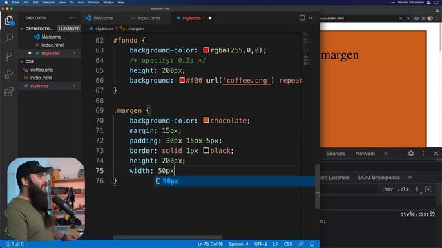442x248 pixels.
Task: Toggle computed styles sidebar icon
Action: [x=429, y=189]
